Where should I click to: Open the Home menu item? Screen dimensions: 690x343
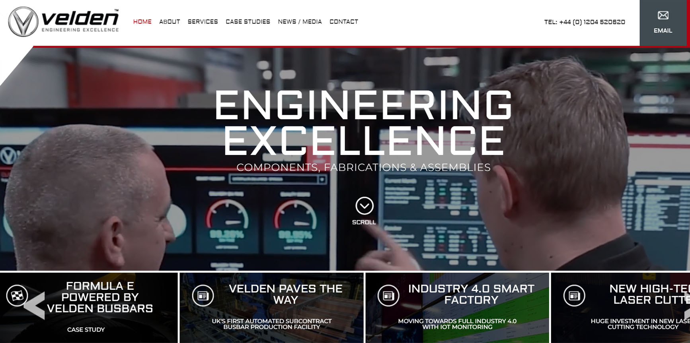[x=142, y=22]
